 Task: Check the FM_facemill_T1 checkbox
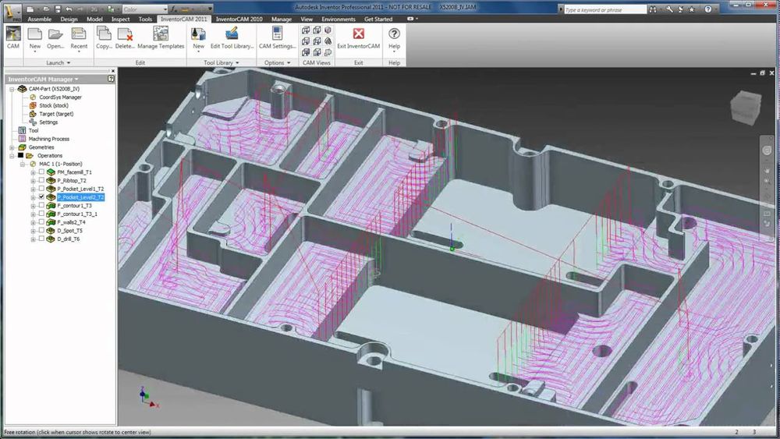(42, 172)
